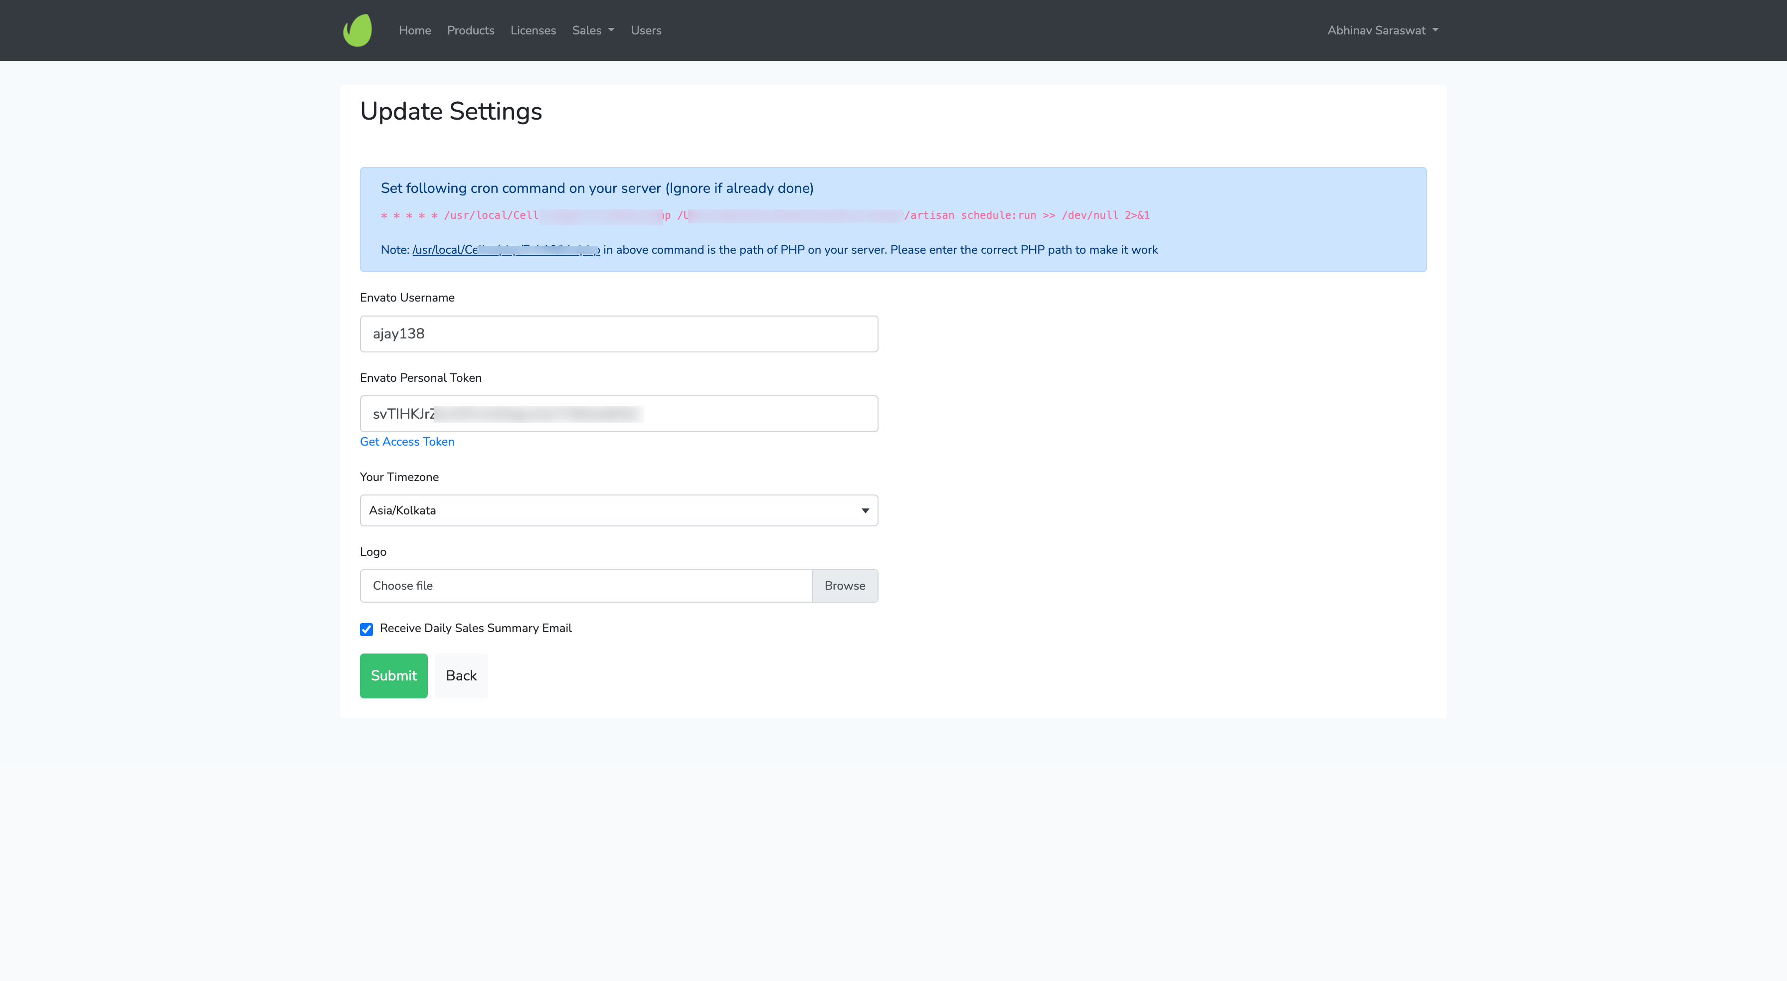
Task: Click the Receive Daily Sales Summary label
Action: click(x=475, y=628)
